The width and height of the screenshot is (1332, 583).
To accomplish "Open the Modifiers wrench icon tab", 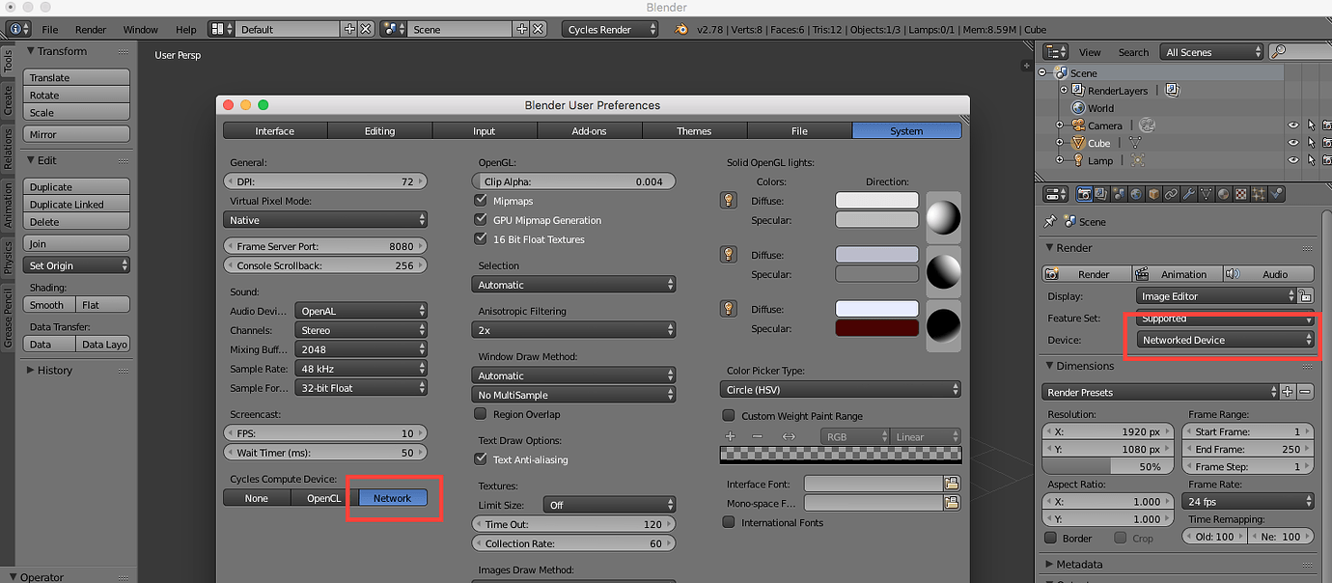I will point(1188,194).
